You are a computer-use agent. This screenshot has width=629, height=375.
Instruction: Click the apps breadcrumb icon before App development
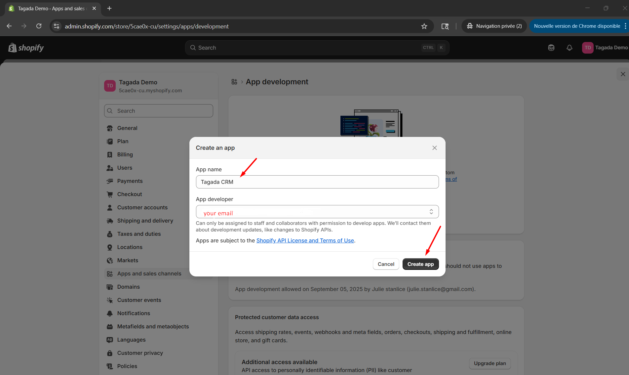234,82
